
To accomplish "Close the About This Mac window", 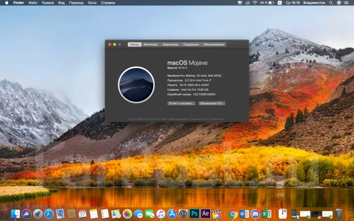I will click(110, 44).
